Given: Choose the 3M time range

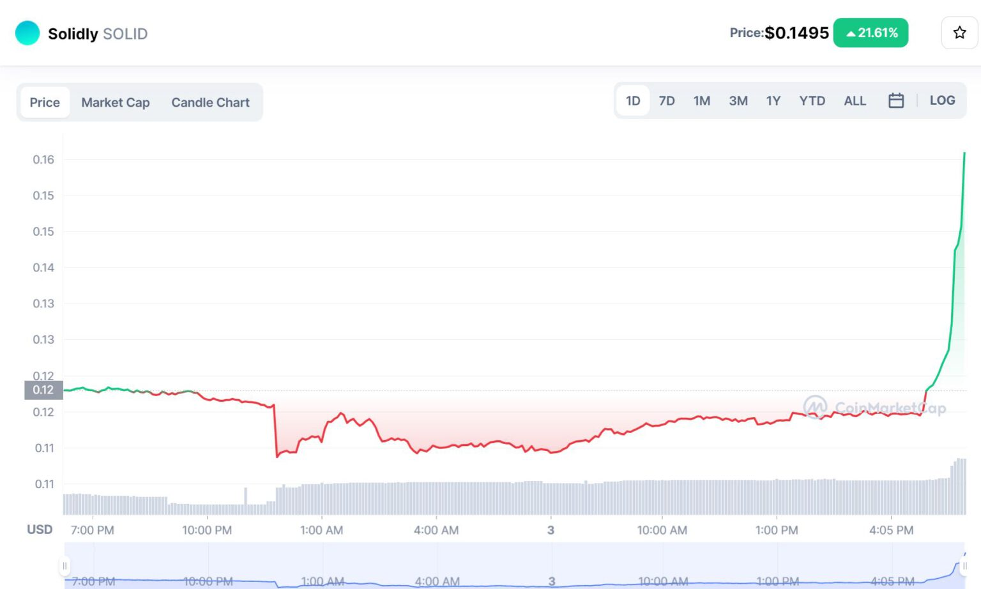Looking at the screenshot, I should tap(738, 101).
